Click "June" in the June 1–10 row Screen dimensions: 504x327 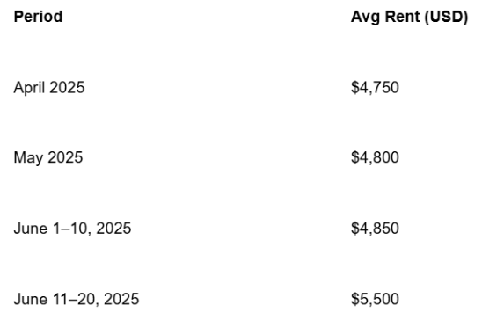coord(31,229)
